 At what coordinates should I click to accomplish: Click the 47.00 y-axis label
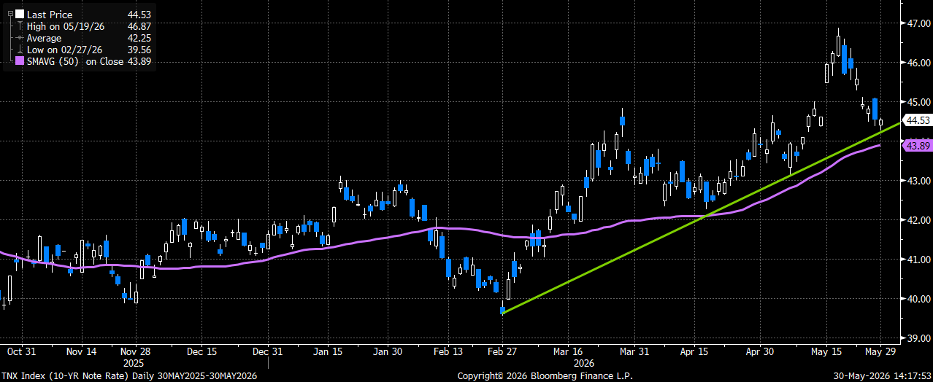point(918,23)
